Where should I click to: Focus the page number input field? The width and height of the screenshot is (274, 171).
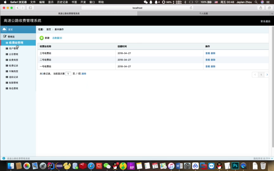68,74
